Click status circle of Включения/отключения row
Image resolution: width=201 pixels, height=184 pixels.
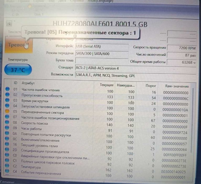point(7,138)
